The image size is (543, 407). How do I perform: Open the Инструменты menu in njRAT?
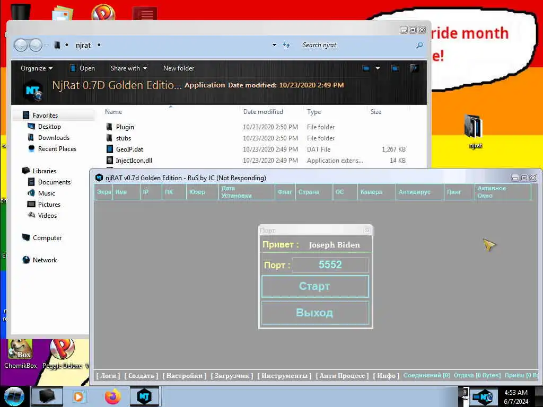(284, 376)
